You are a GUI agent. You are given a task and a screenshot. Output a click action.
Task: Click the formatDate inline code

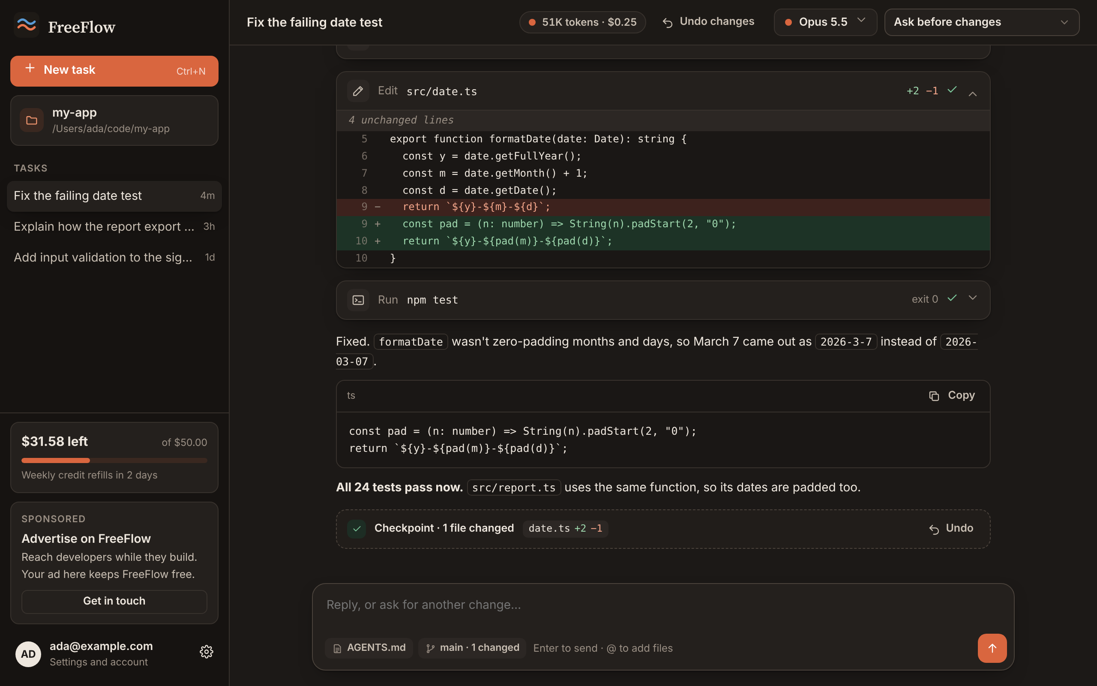coord(411,342)
